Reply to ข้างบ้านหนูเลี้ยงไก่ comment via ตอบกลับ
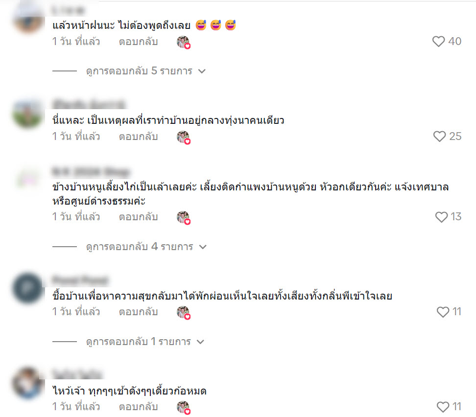 point(138,217)
